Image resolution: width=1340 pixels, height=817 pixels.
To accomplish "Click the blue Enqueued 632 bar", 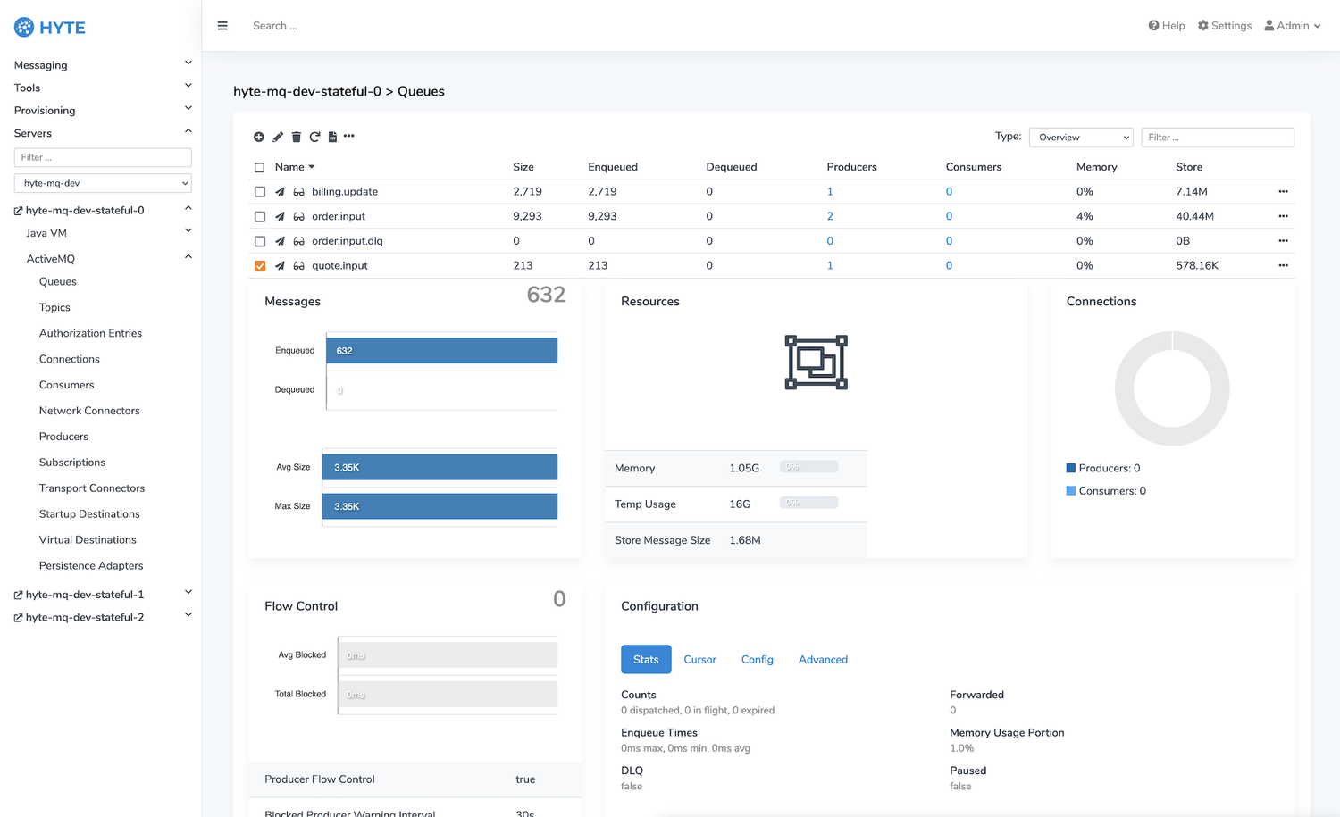I will point(441,351).
